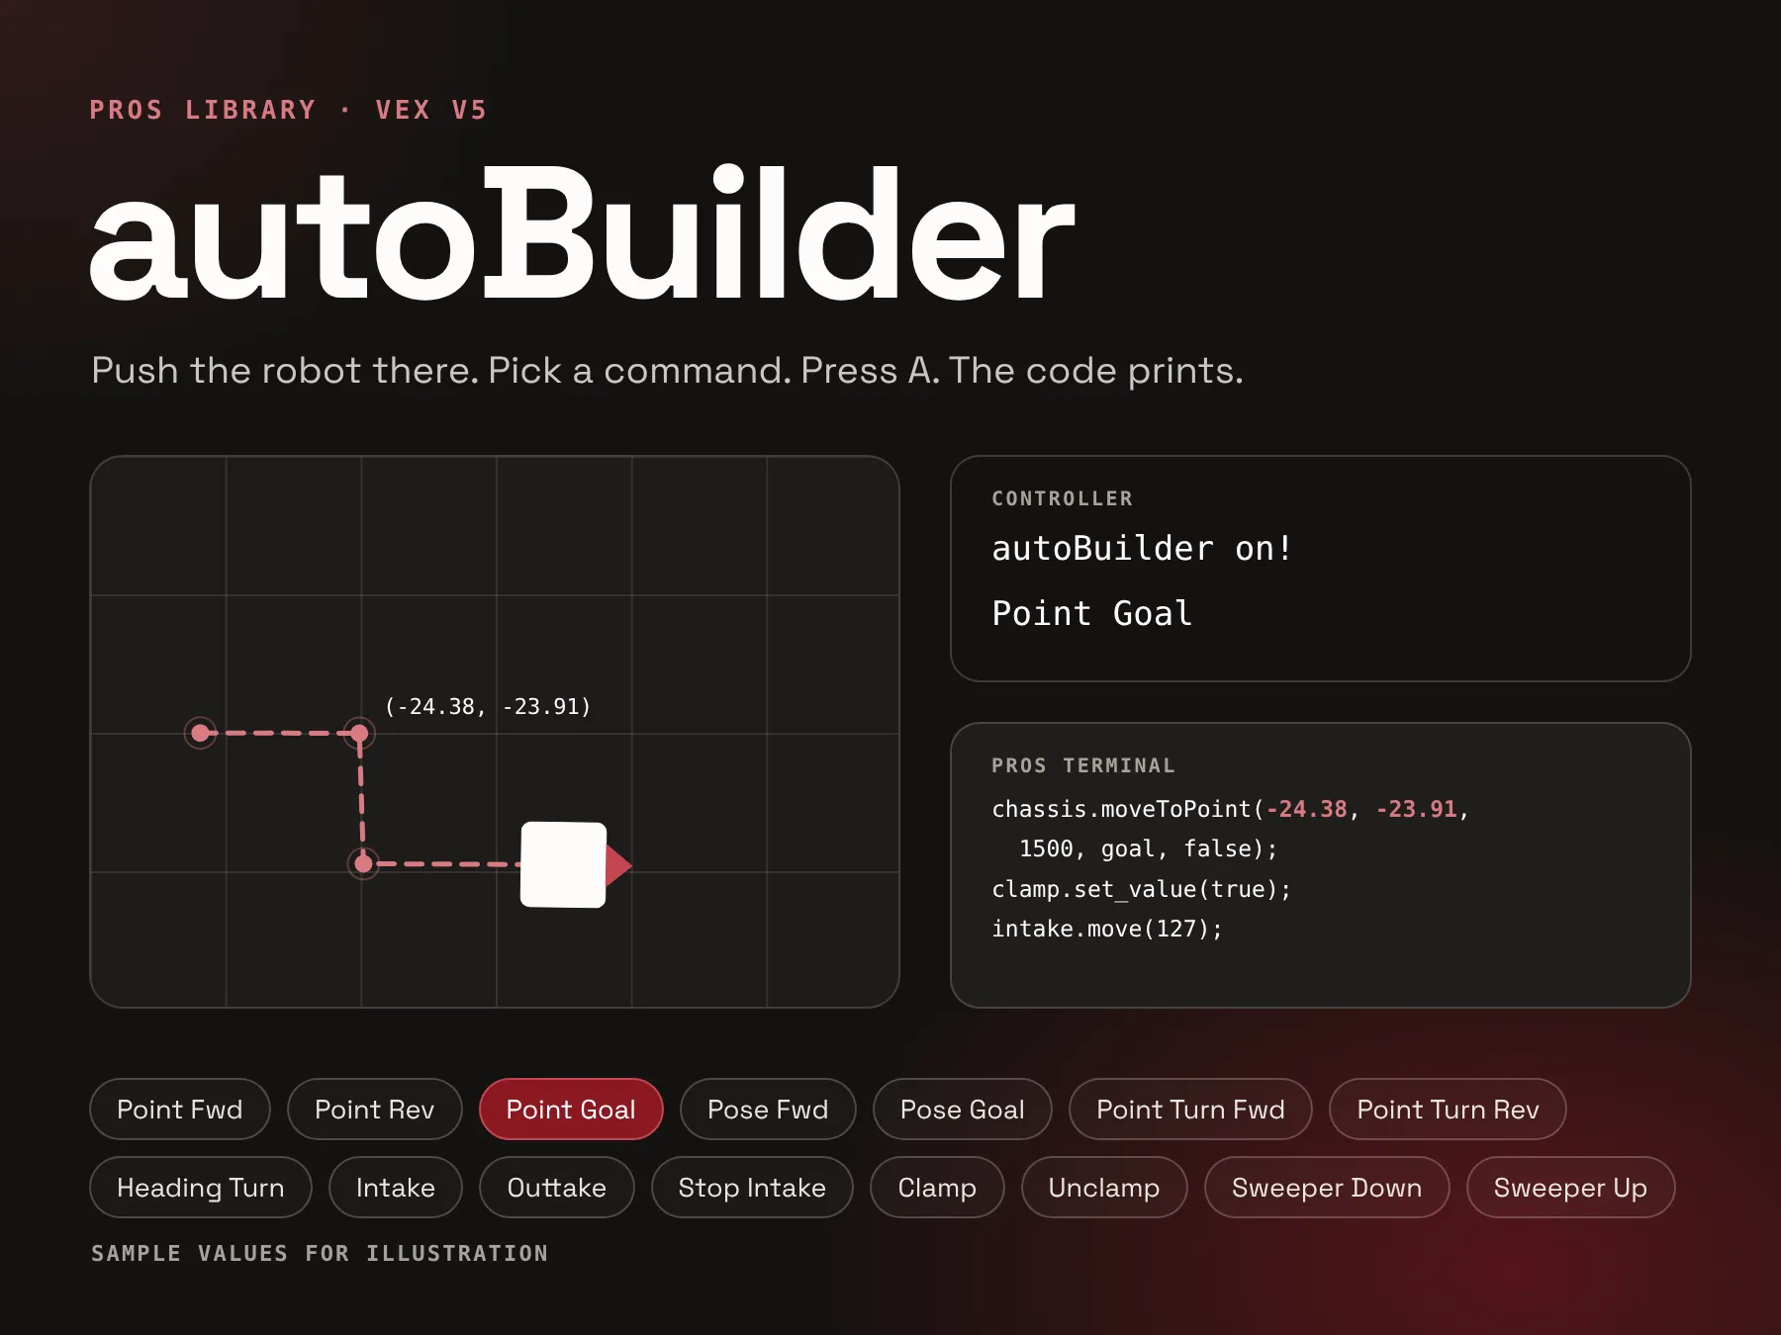Click the path start waypoint dot
Screen dimensions: 1781x1335
(x=201, y=733)
